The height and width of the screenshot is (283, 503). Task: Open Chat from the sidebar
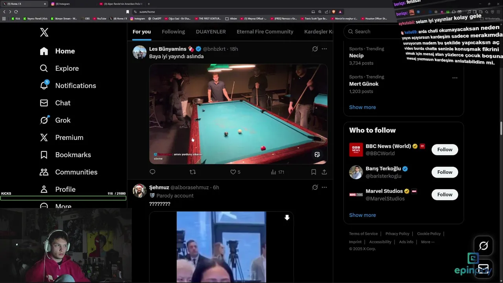point(55,103)
